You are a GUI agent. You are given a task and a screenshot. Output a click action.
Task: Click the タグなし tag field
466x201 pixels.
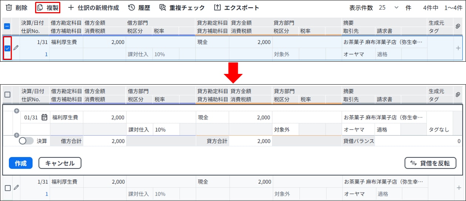pyautogui.click(x=439, y=130)
